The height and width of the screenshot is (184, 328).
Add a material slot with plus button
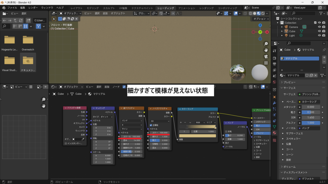[x=324, y=57]
